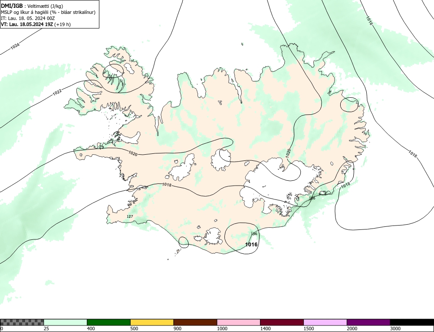
Task: Click the legend tick label 1400
Action: point(266,329)
